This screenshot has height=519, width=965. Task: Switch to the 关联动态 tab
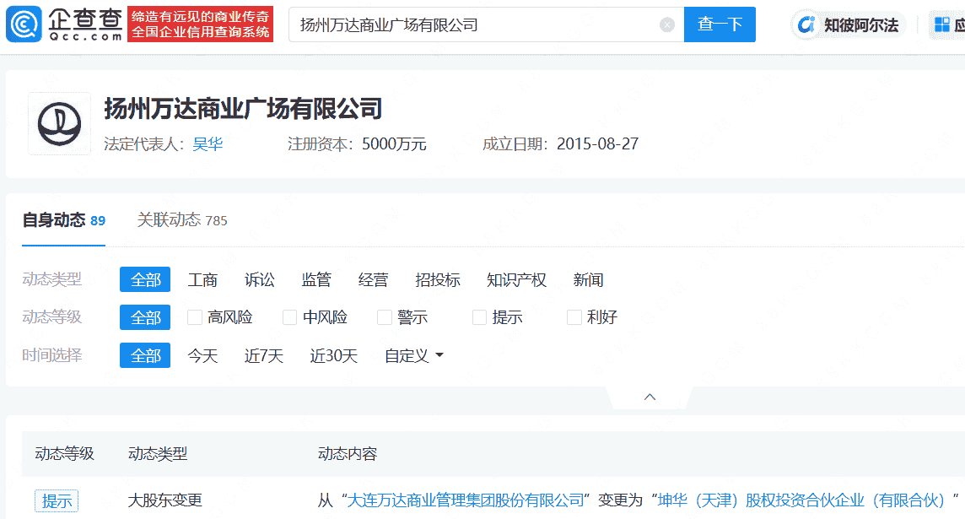181,220
